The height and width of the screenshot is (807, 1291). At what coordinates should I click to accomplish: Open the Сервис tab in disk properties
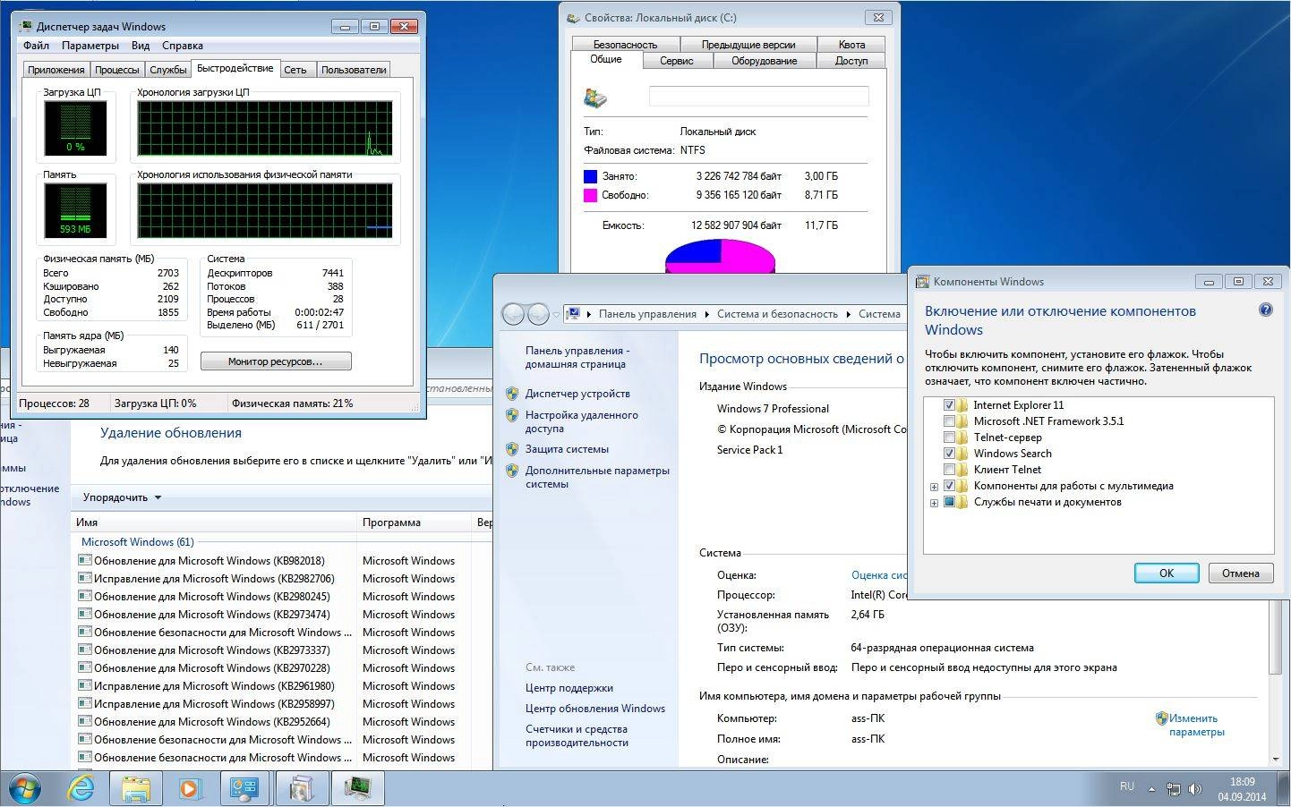(677, 61)
